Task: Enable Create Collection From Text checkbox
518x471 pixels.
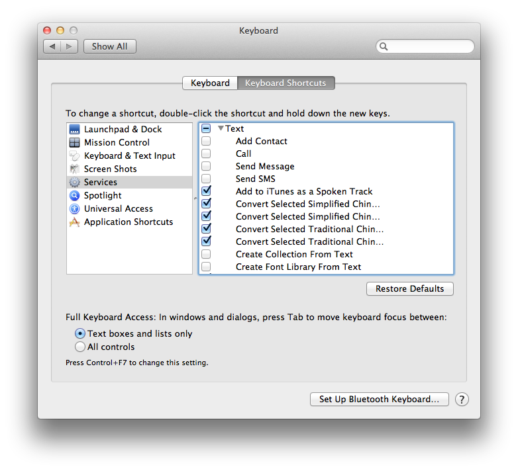Action: (x=206, y=254)
